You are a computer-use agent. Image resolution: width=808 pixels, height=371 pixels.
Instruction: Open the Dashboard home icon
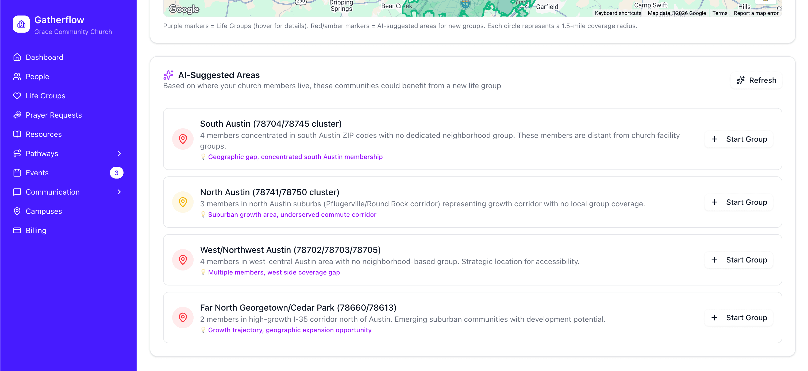click(x=17, y=57)
